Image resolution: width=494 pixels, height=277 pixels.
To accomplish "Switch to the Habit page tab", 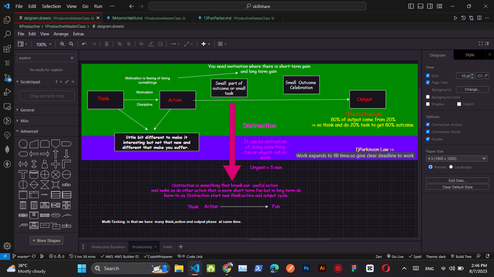I will pos(167,247).
